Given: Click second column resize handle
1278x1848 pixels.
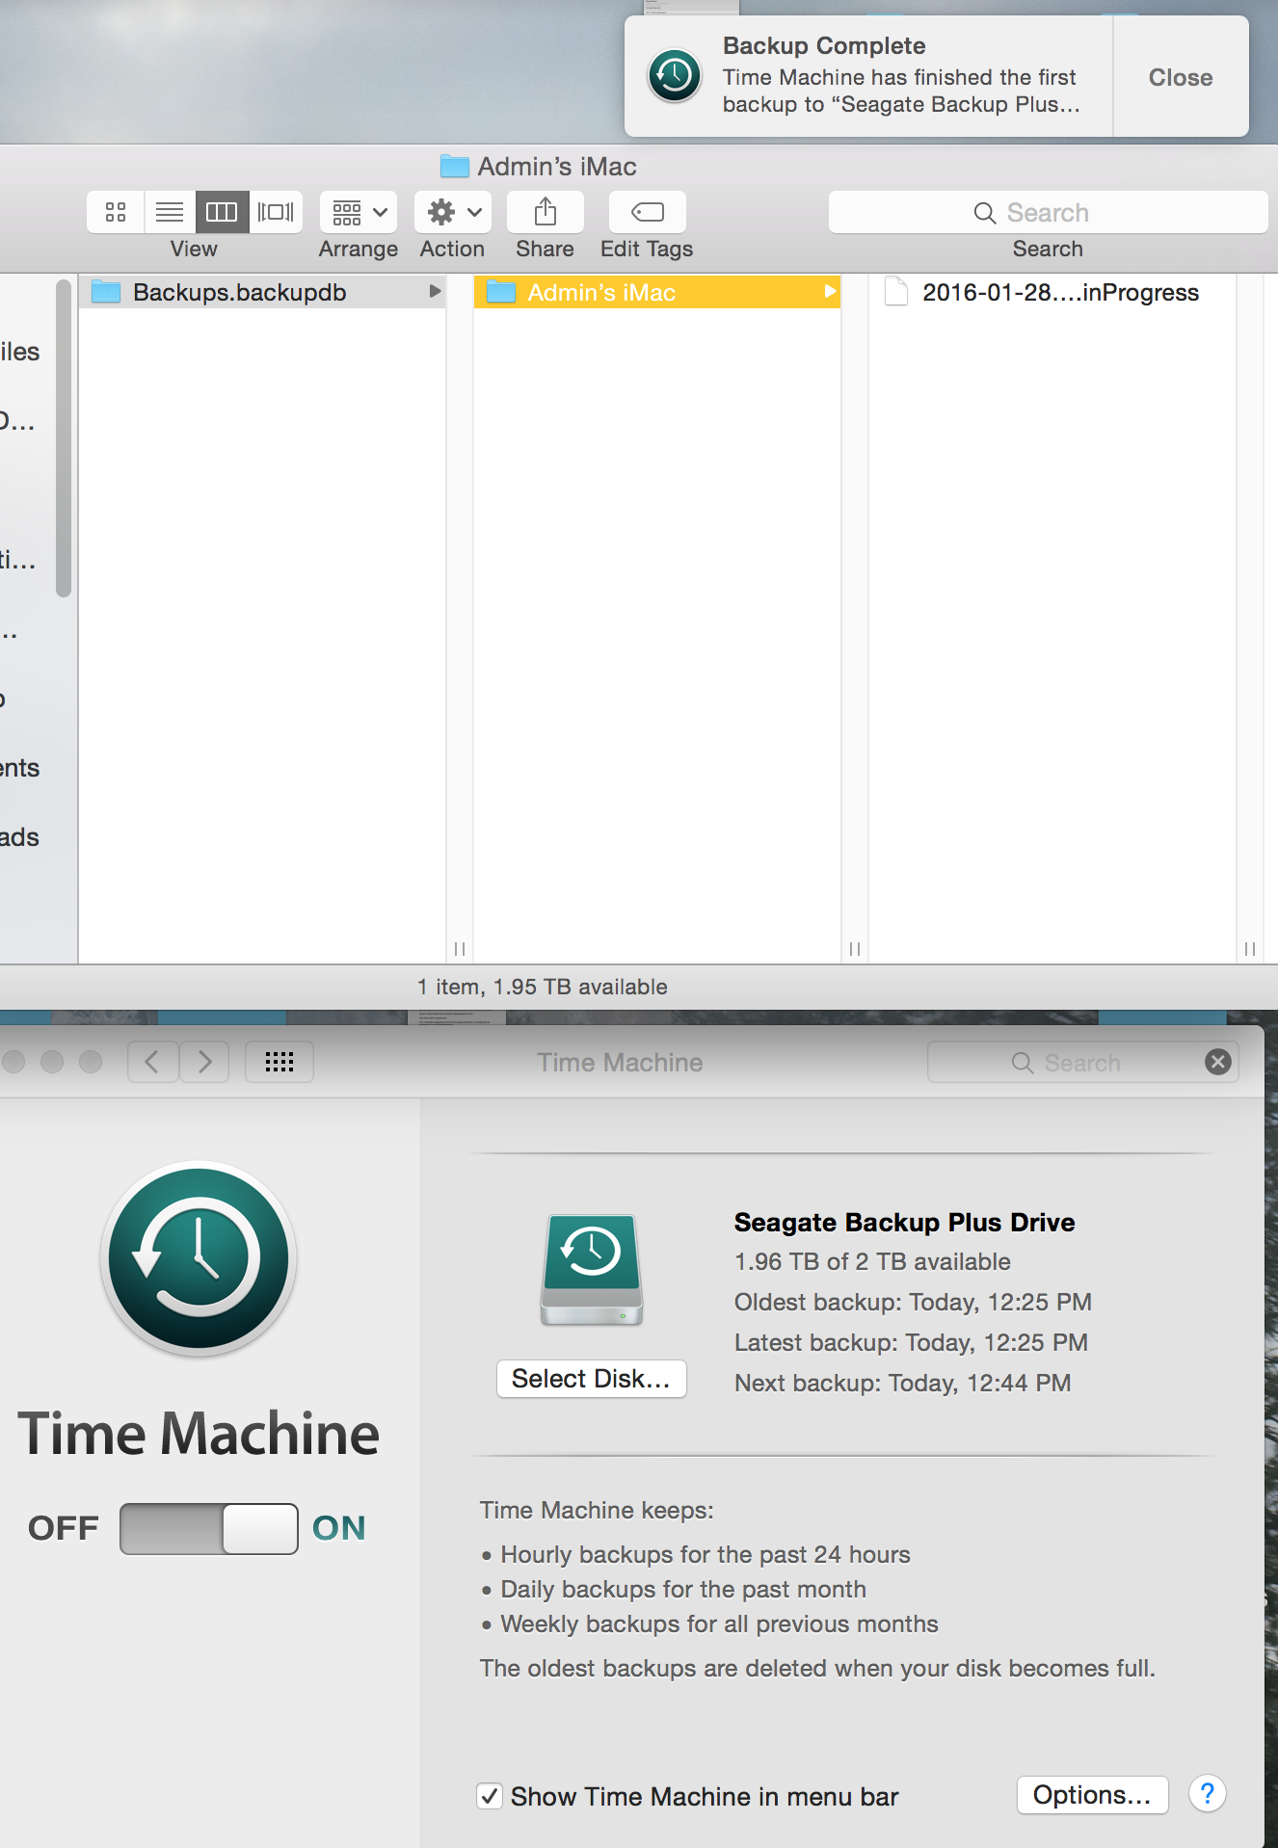Looking at the screenshot, I should coord(855,949).
